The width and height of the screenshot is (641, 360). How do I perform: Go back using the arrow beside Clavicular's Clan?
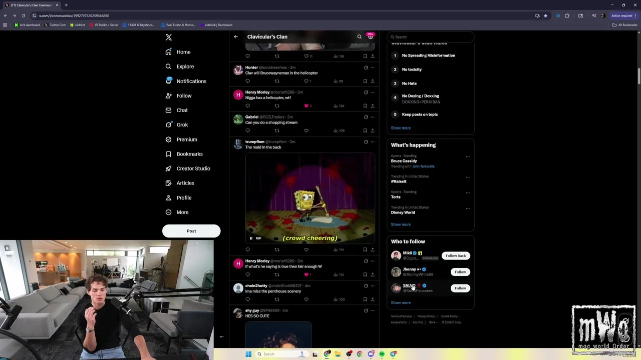pos(236,36)
